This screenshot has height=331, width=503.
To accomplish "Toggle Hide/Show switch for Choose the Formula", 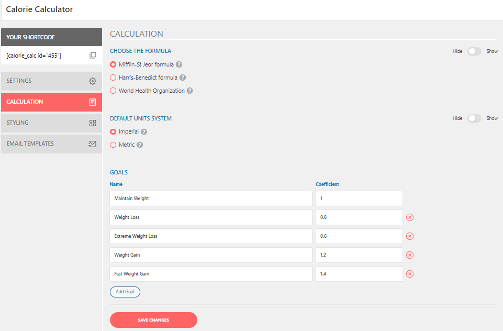I will [474, 51].
